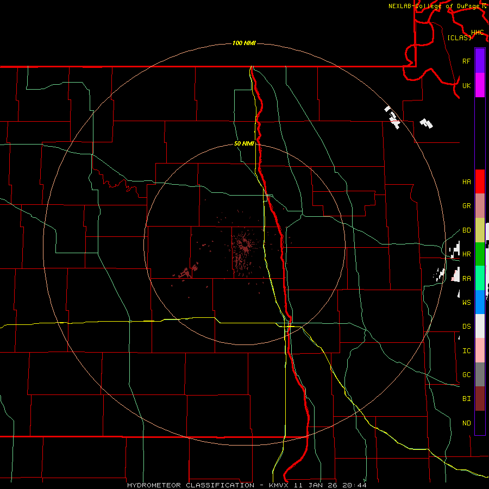Click the GR legend color swatch

(480, 205)
